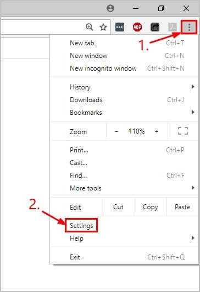Increase zoom with the plus button
Image resolution: width=200 pixels, height=292 pixels.
click(x=157, y=131)
